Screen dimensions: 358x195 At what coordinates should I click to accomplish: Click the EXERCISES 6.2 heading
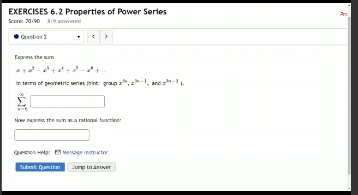click(x=87, y=12)
